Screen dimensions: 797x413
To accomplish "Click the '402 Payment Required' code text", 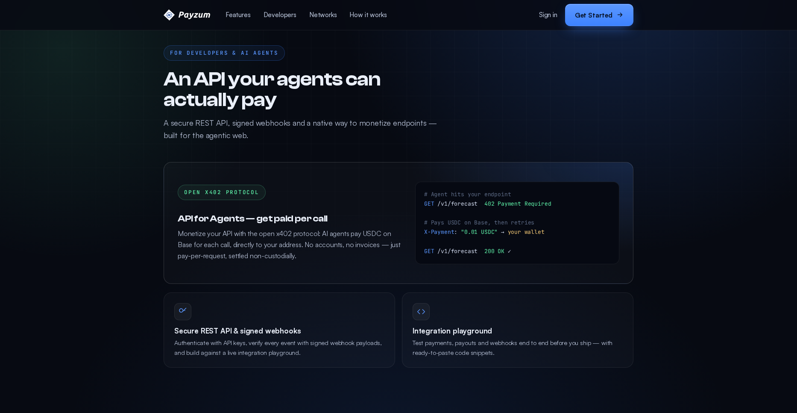I will pos(518,204).
